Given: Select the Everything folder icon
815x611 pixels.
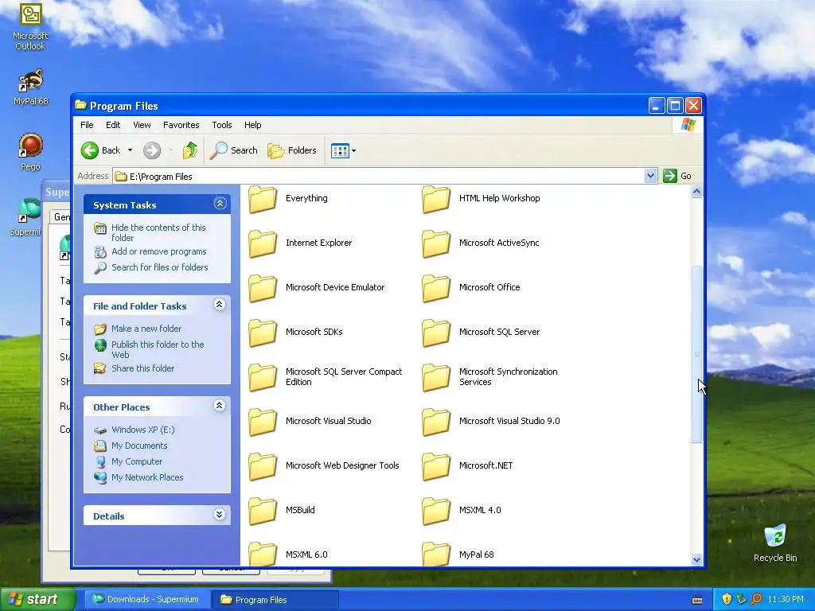Looking at the screenshot, I should tap(263, 200).
